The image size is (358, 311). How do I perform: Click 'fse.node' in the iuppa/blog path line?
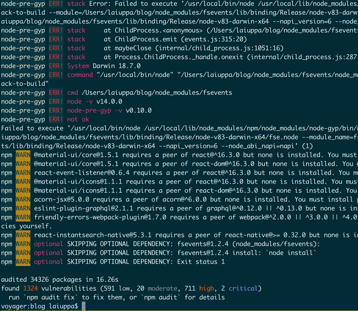284,137
